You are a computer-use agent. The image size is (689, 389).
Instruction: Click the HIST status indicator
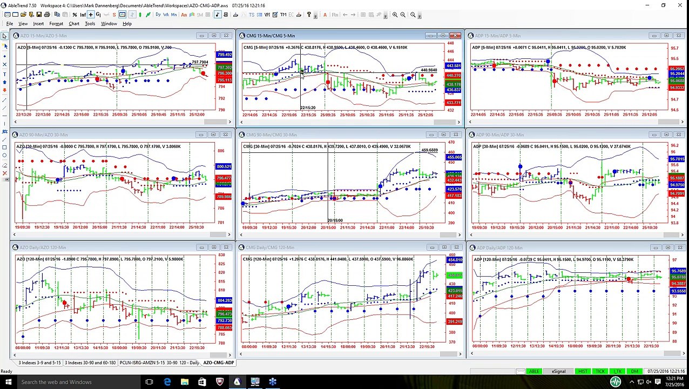click(583, 371)
